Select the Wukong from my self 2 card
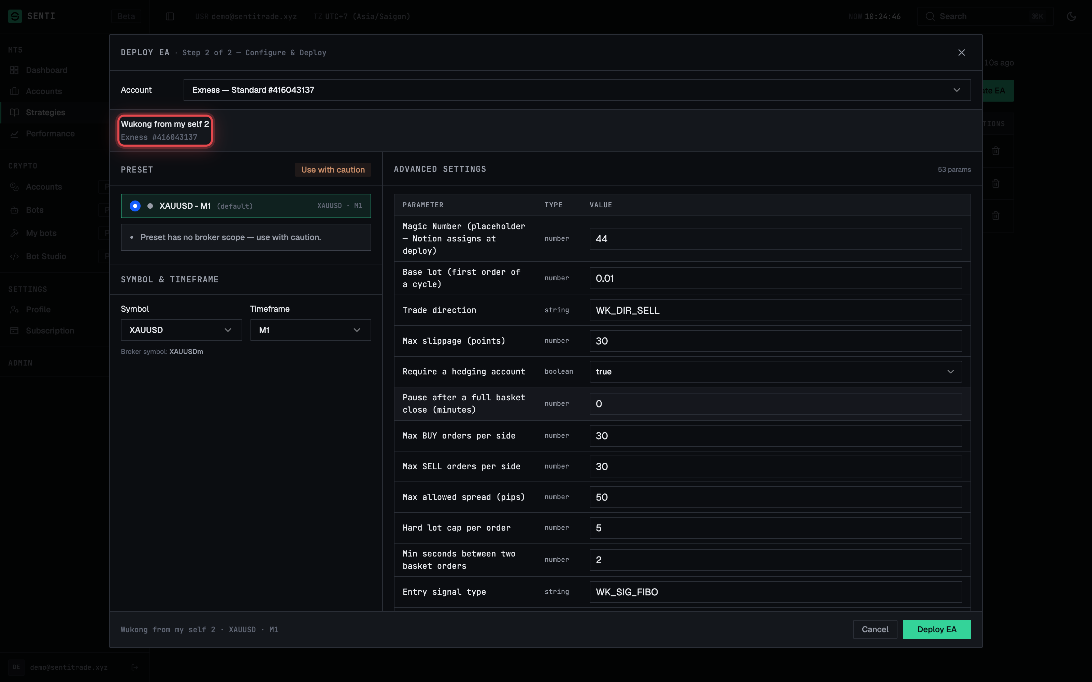The height and width of the screenshot is (682, 1092). (165, 130)
